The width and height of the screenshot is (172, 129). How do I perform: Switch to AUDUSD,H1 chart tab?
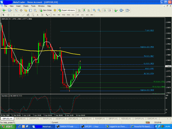point(86,119)
